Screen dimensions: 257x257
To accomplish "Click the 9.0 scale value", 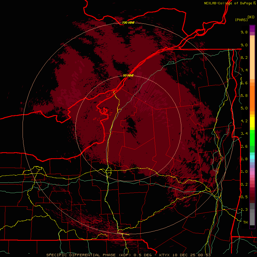I will [244, 45].
